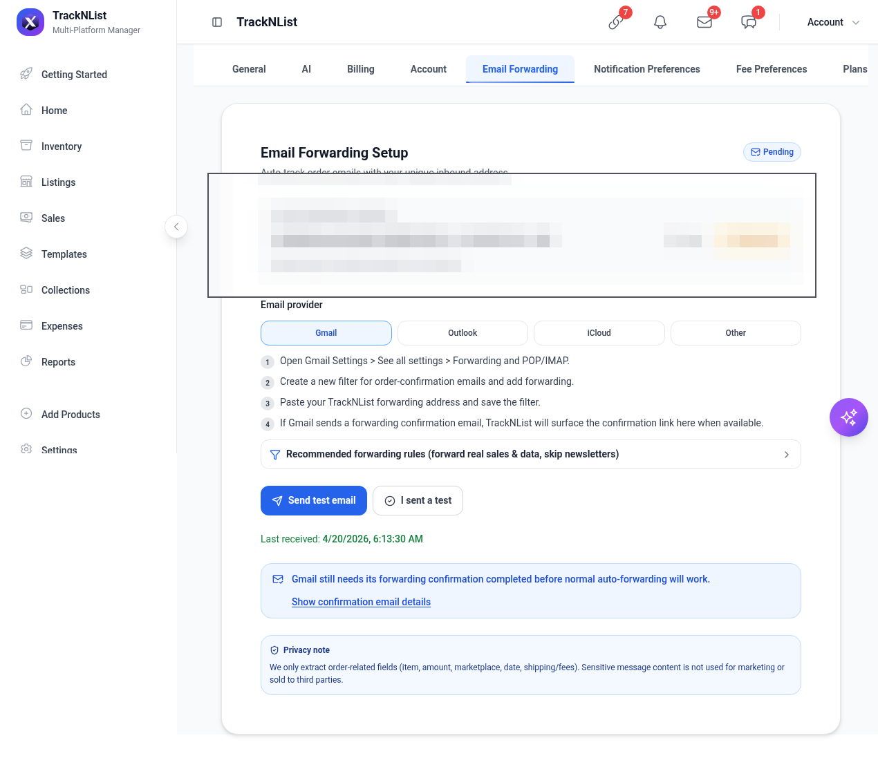Screen dimensions: 878x758
Task: Open connections link icon with badge 7
Action: point(616,22)
